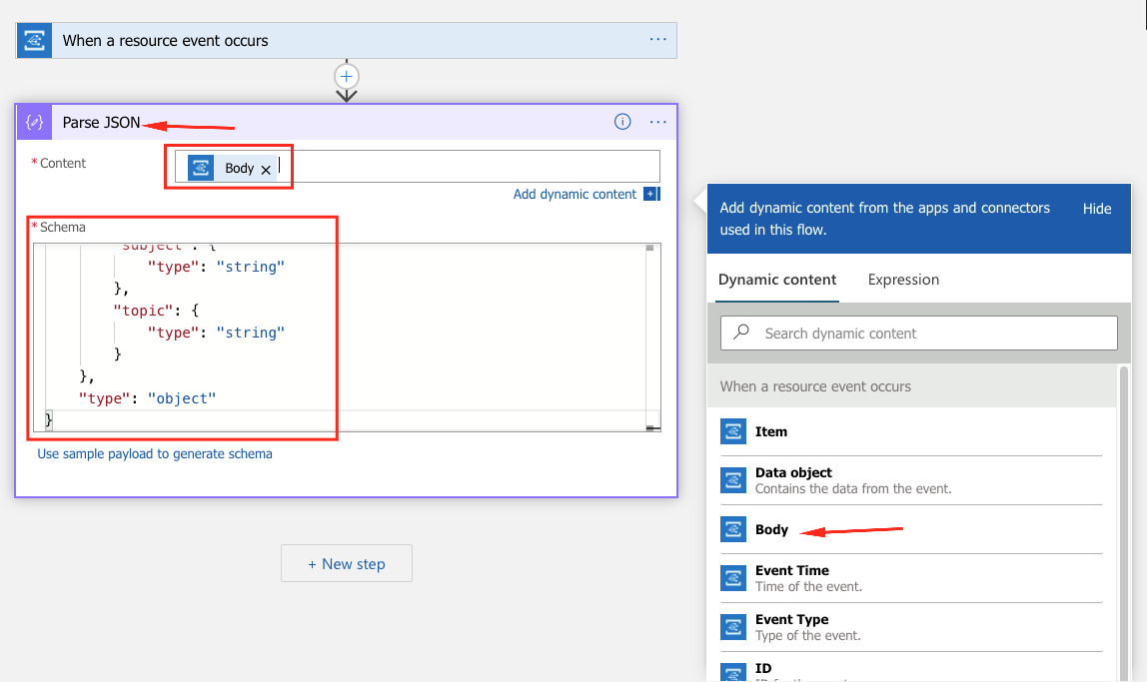The width and height of the screenshot is (1147, 682).
Task: Select the Event Time connector icon
Action: pos(732,577)
